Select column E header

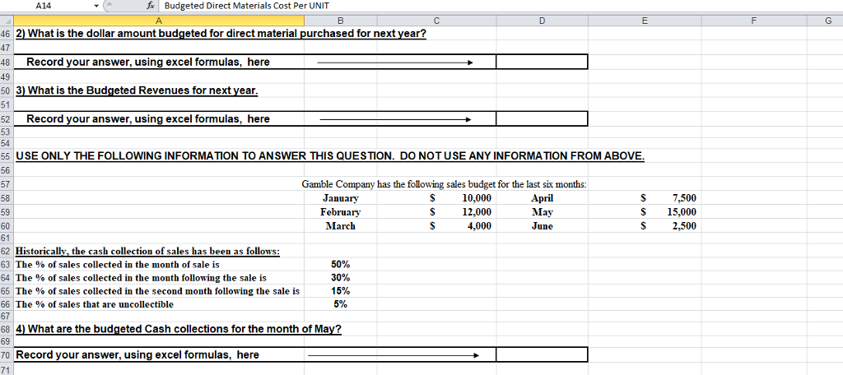[x=645, y=21]
